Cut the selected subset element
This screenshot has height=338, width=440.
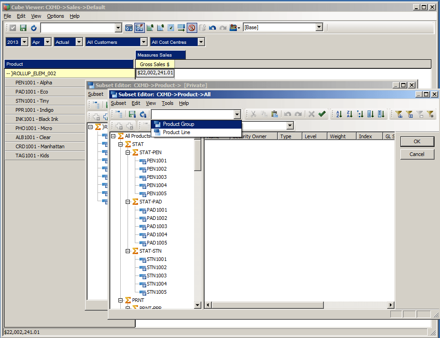(x=253, y=114)
